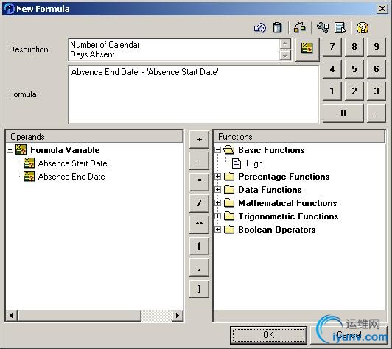Click keypad digit 7
This screenshot has height=349, width=392.
(x=332, y=47)
